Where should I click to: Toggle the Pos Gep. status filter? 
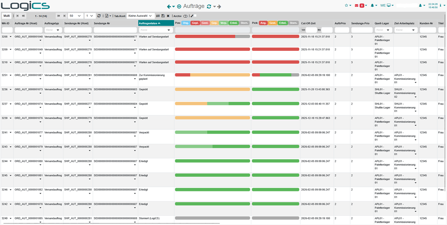(x=214, y=23)
